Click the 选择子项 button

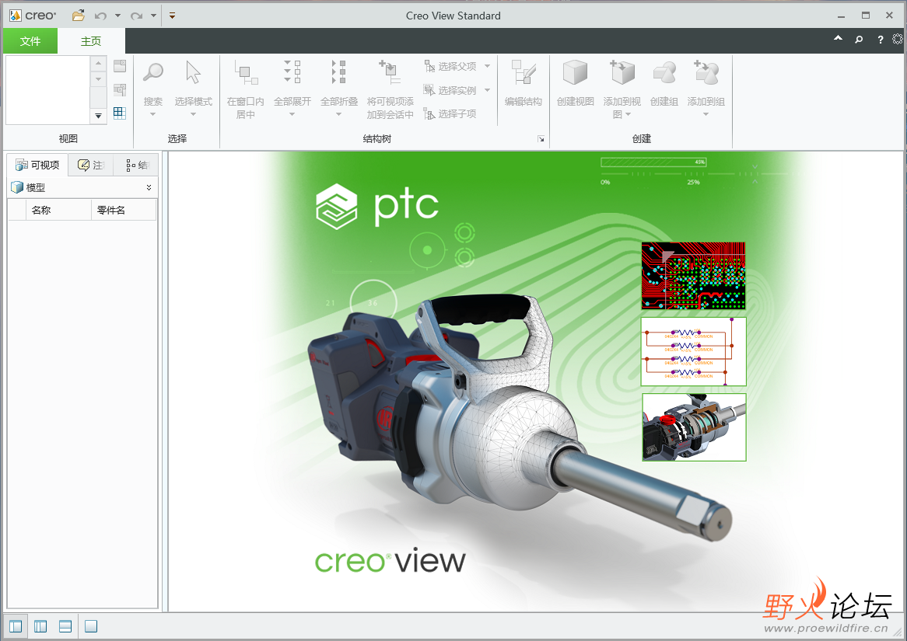(450, 114)
